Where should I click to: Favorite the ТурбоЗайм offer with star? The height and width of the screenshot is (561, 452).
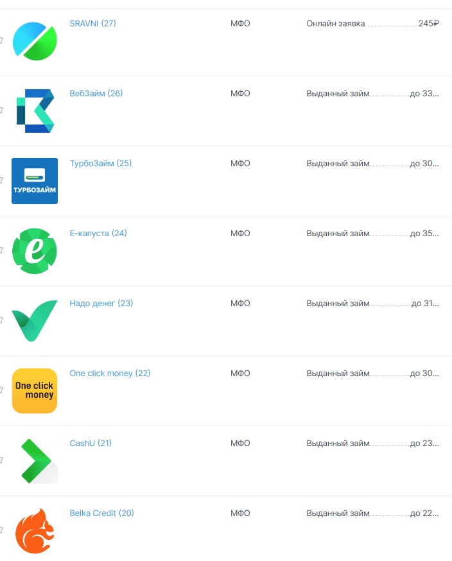coord(1,180)
